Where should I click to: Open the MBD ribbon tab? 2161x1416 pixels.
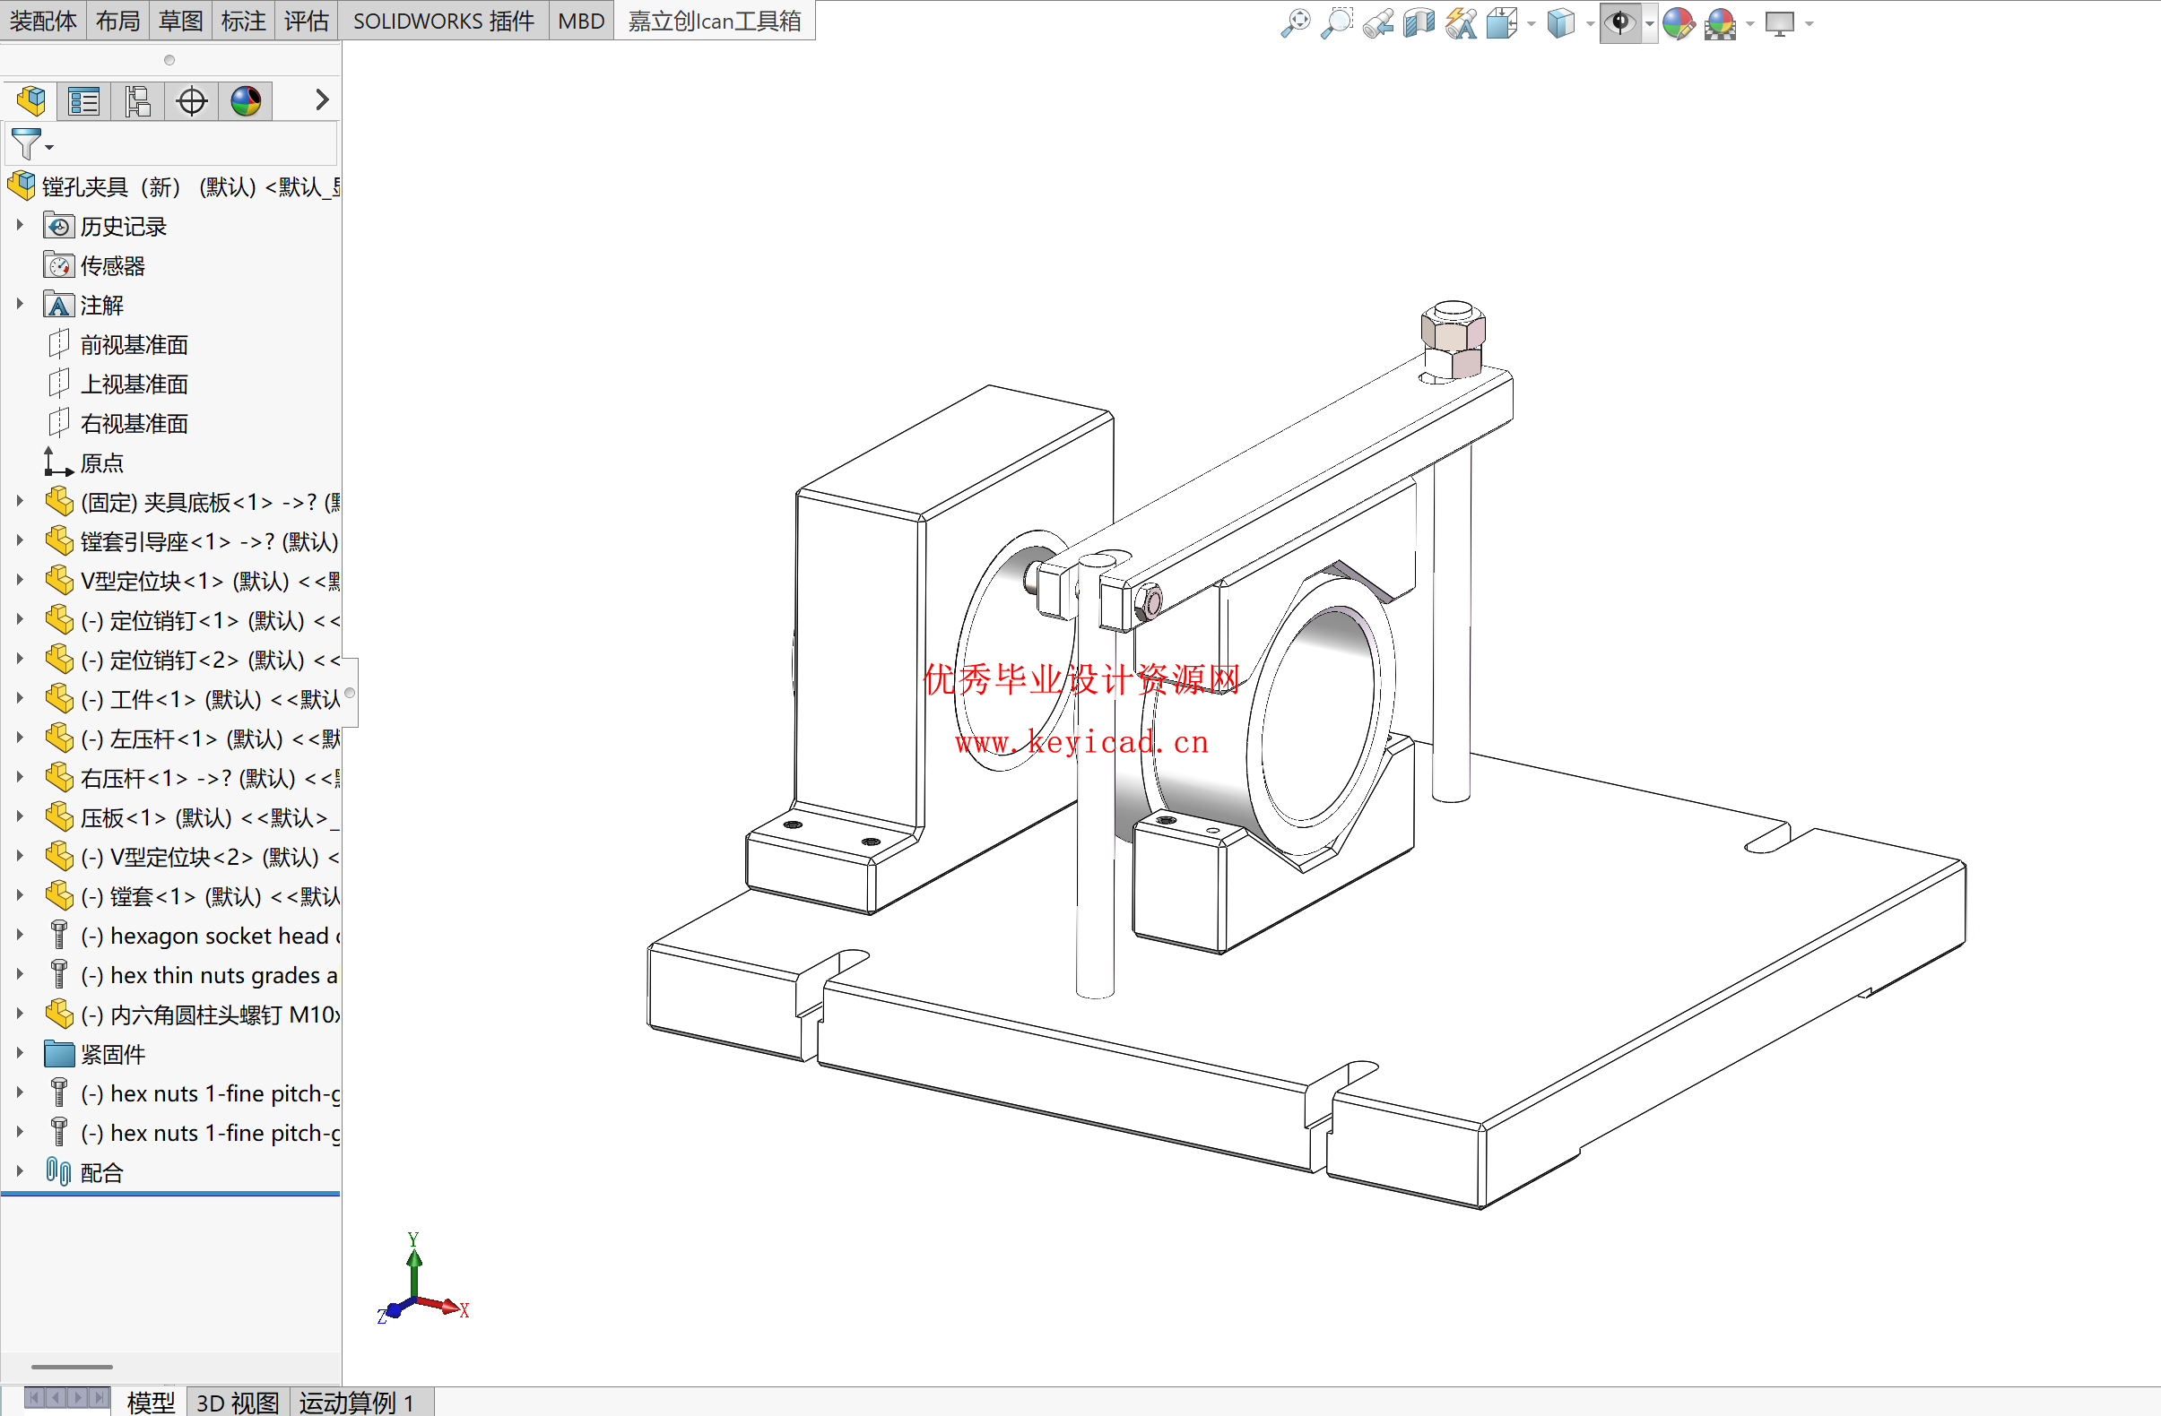581,20
